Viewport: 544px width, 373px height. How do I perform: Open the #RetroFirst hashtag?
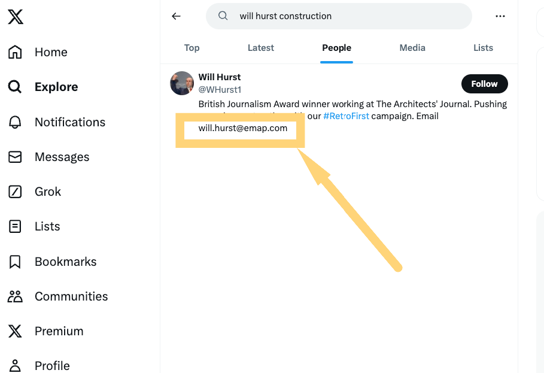(x=346, y=116)
